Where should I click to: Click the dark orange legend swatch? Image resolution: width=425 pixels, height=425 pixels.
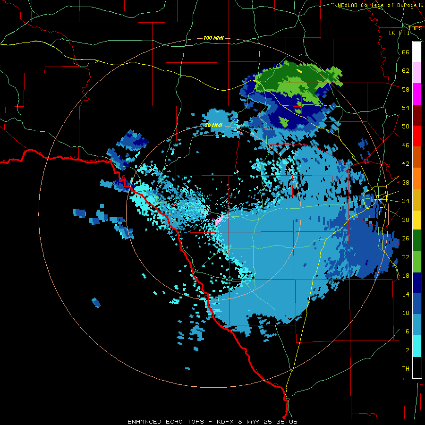click(417, 157)
